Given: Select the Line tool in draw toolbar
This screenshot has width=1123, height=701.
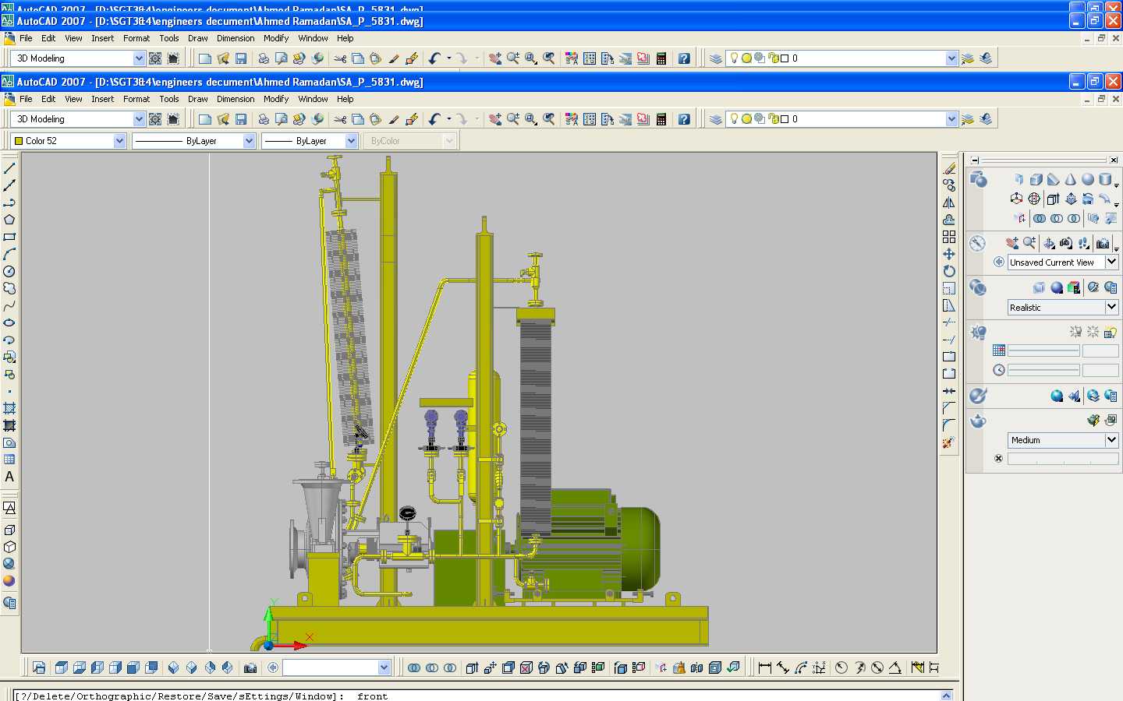Looking at the screenshot, I should (9, 168).
